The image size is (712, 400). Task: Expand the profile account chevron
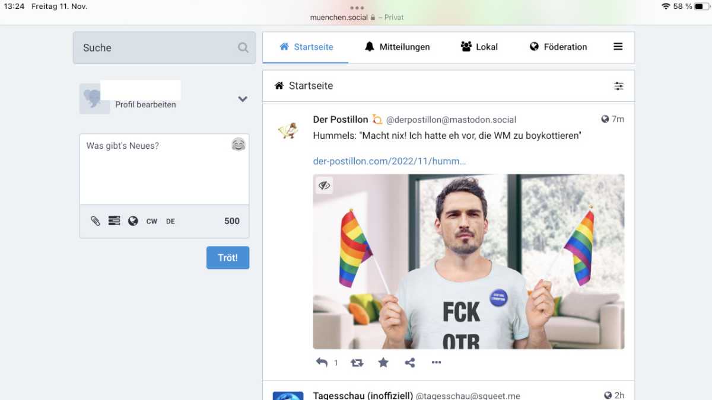pos(243,100)
